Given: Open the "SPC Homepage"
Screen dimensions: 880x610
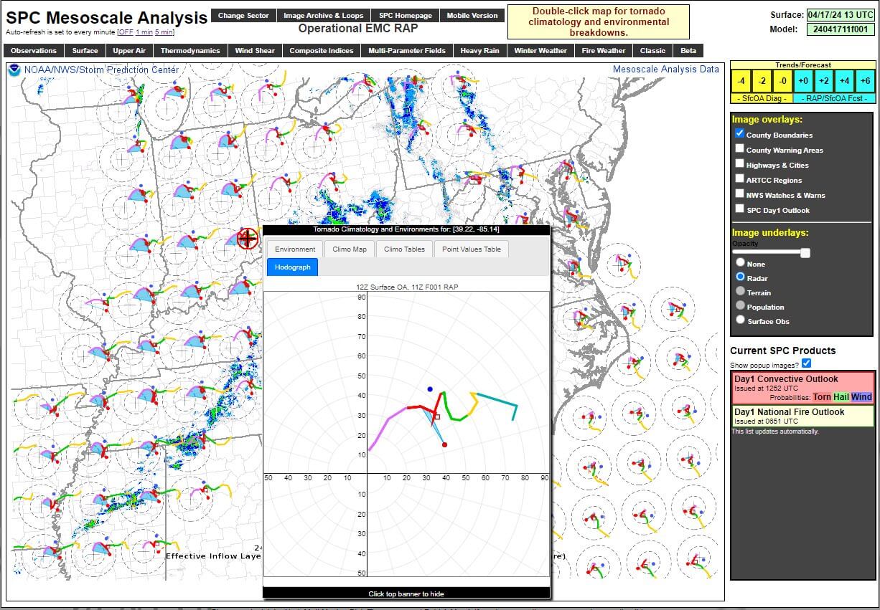Looking at the screenshot, I should 405,15.
